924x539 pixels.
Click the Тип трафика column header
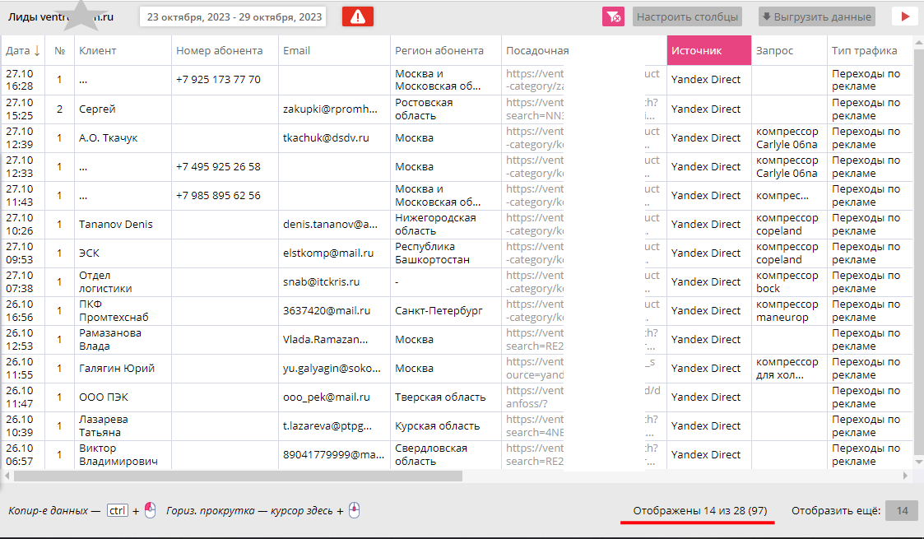coord(870,51)
